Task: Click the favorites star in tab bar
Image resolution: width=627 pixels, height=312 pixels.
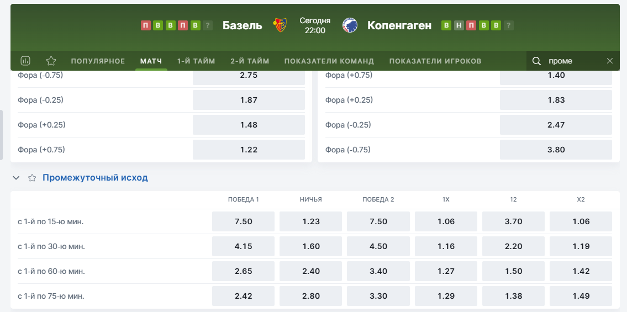Action: click(x=51, y=61)
